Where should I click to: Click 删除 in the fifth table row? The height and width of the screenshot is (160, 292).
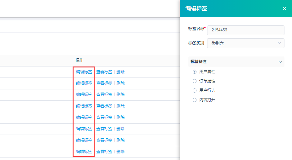[x=120, y=117]
